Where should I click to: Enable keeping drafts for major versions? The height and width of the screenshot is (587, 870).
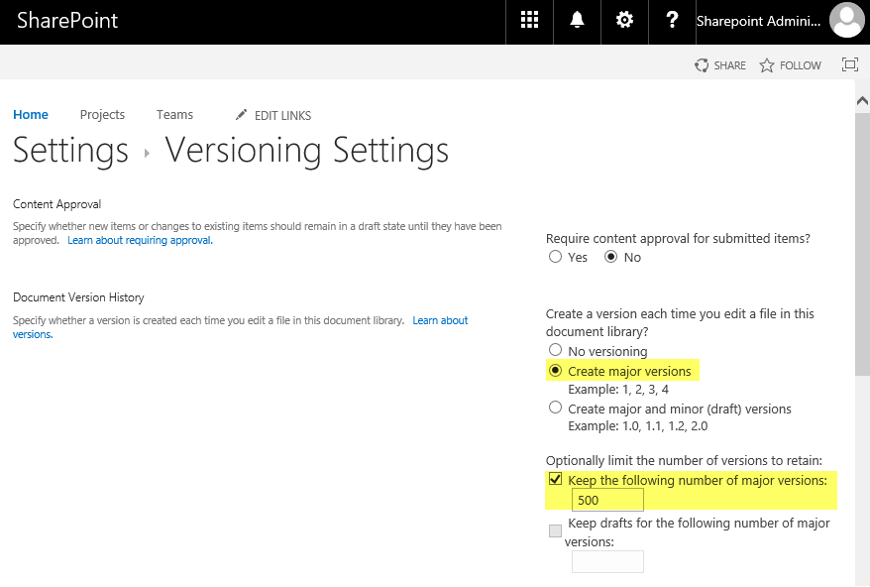coord(555,530)
